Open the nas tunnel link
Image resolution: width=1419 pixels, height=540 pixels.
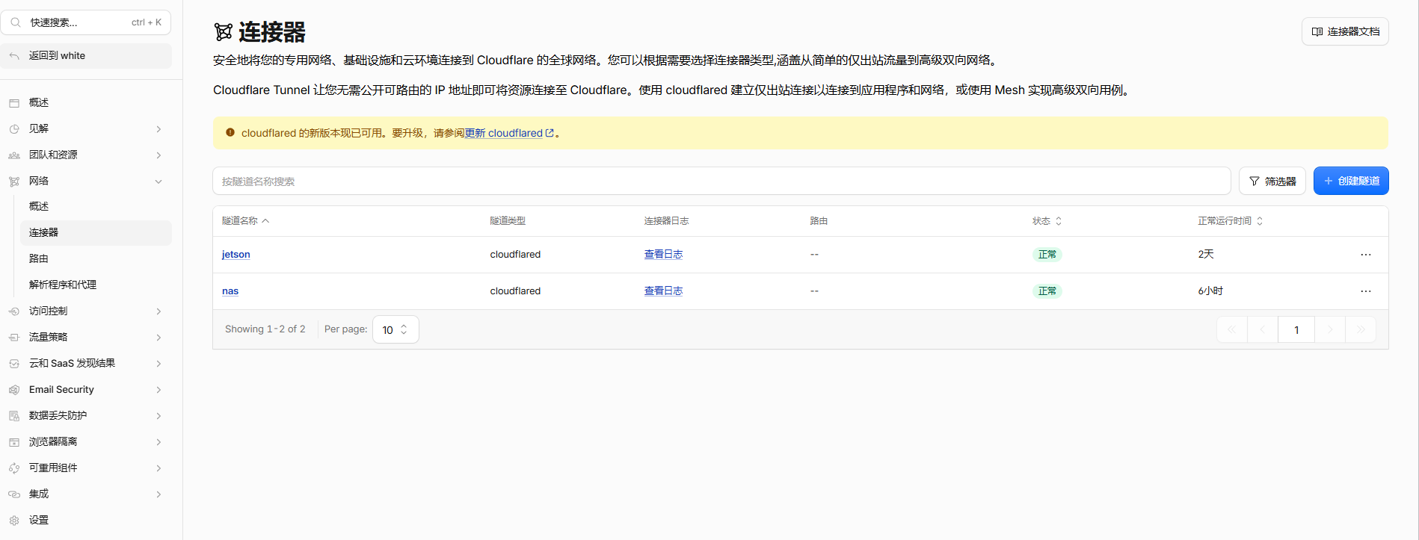pos(230,291)
